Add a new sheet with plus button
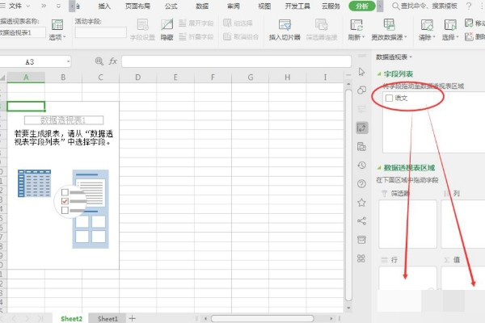 point(133,318)
